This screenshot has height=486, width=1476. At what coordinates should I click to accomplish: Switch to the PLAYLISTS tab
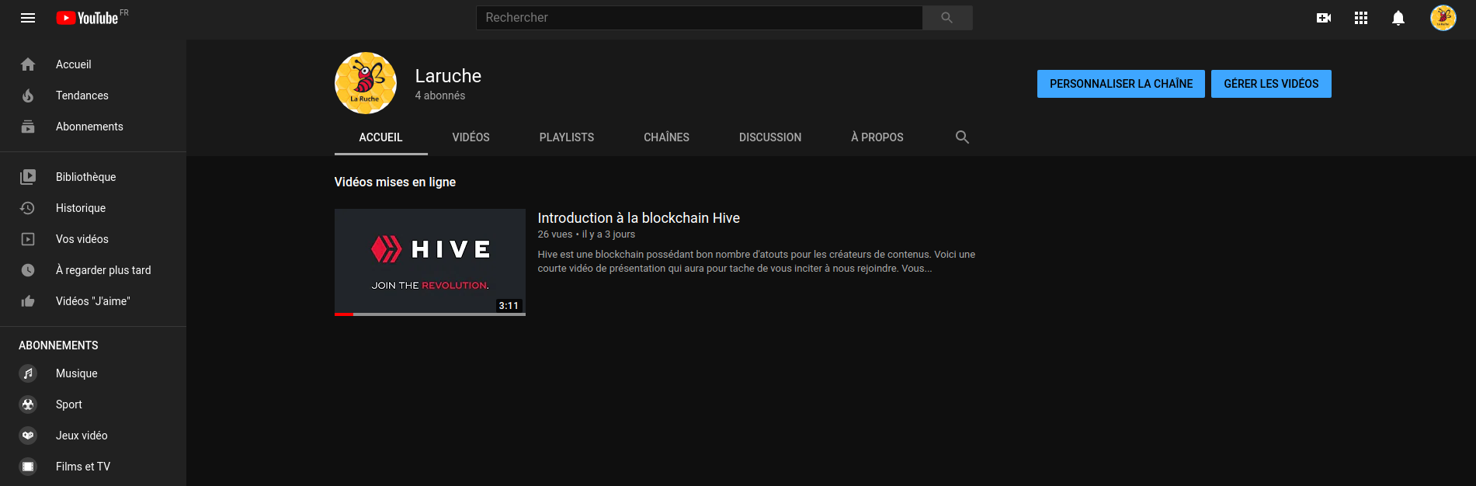(x=567, y=137)
